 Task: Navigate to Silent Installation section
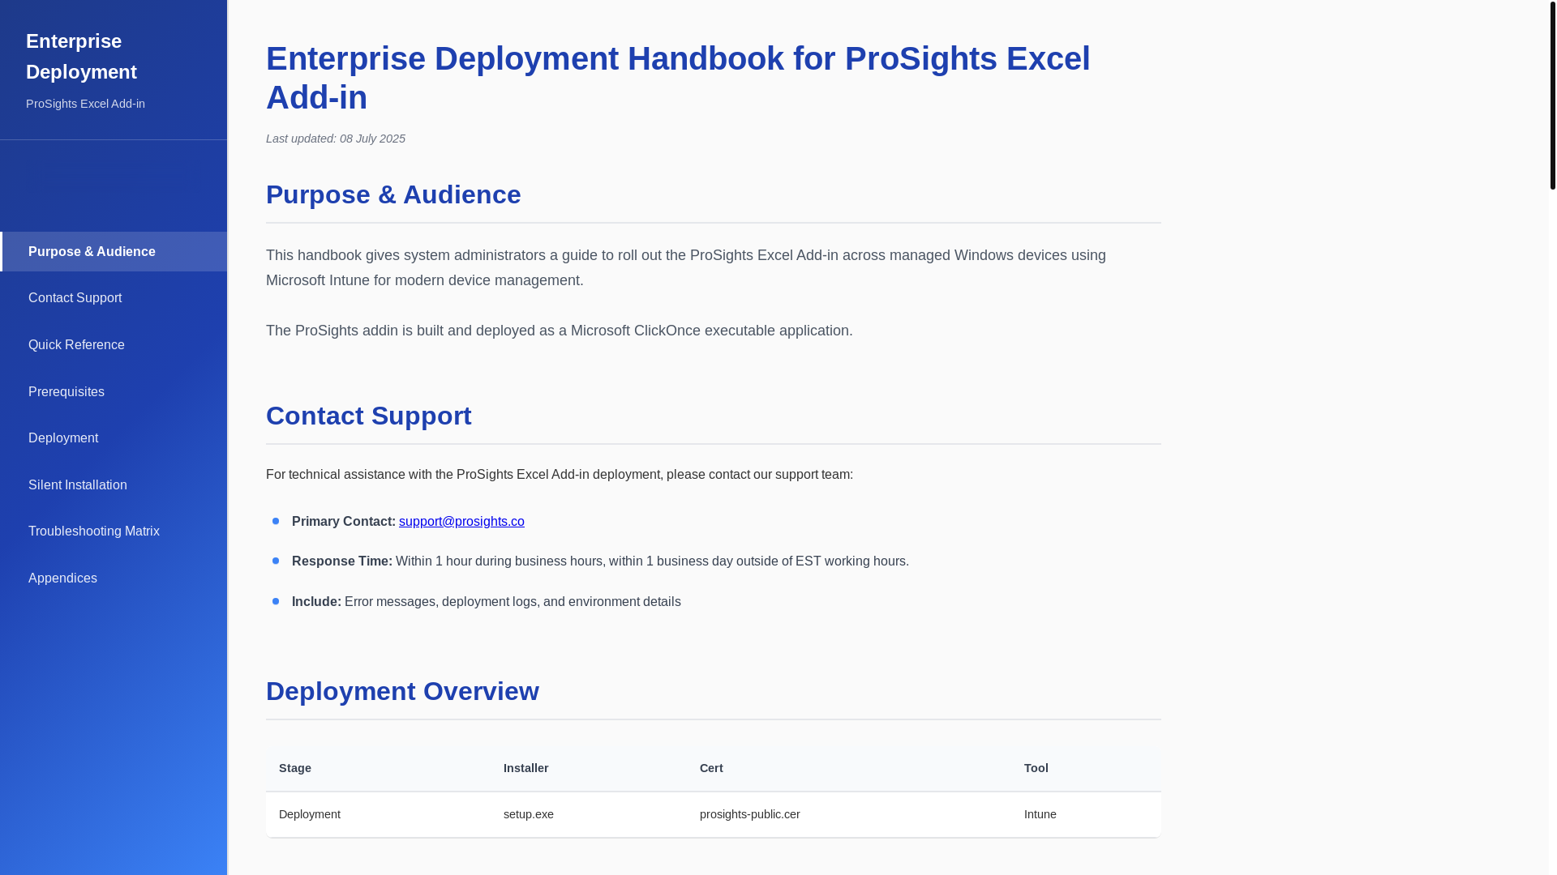(114, 485)
